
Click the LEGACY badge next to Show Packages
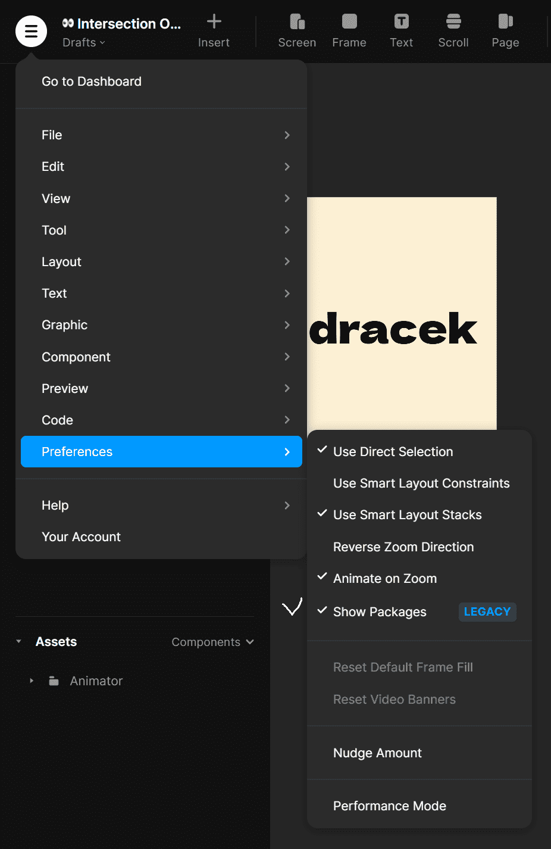click(x=487, y=611)
